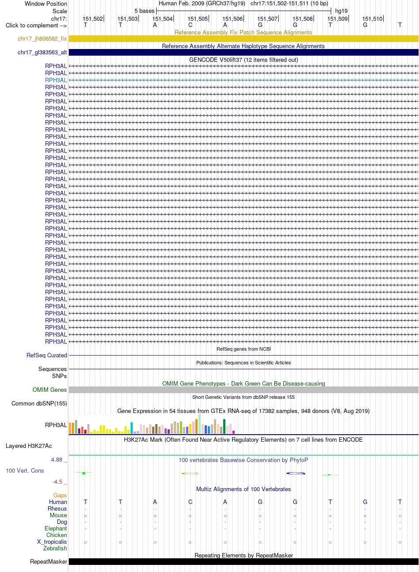The height and width of the screenshot is (572, 419).
Task: Click GENCODE V50lift37 track title
Action: (243, 60)
